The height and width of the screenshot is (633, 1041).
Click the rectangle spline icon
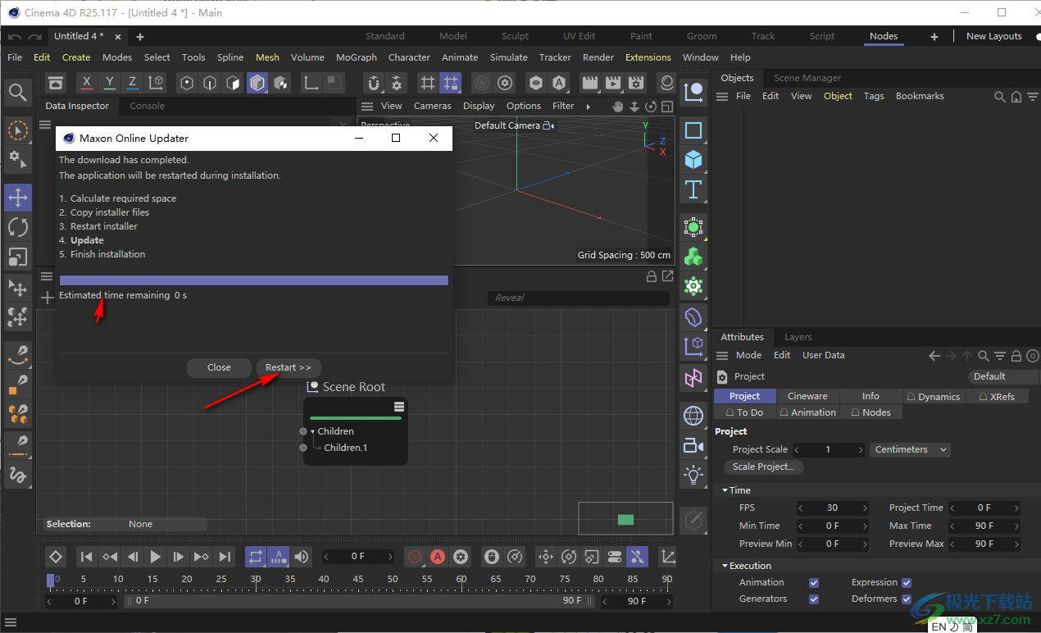click(x=693, y=130)
